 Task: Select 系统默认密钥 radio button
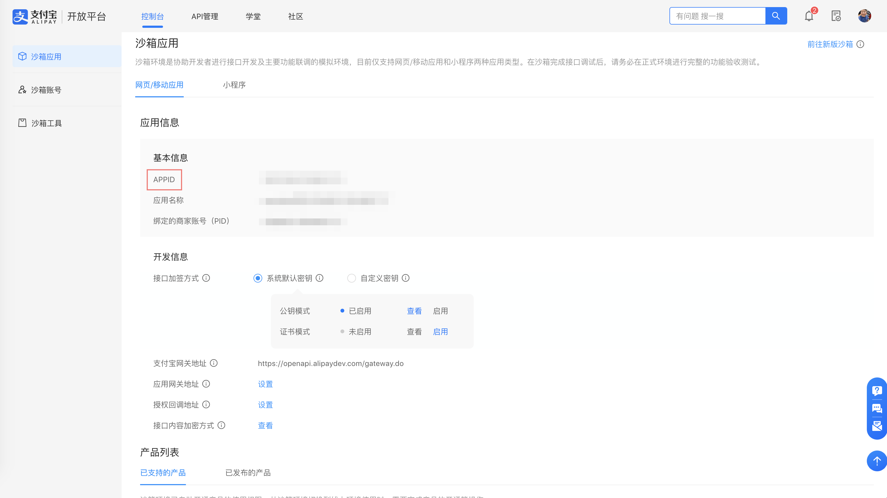coord(258,278)
